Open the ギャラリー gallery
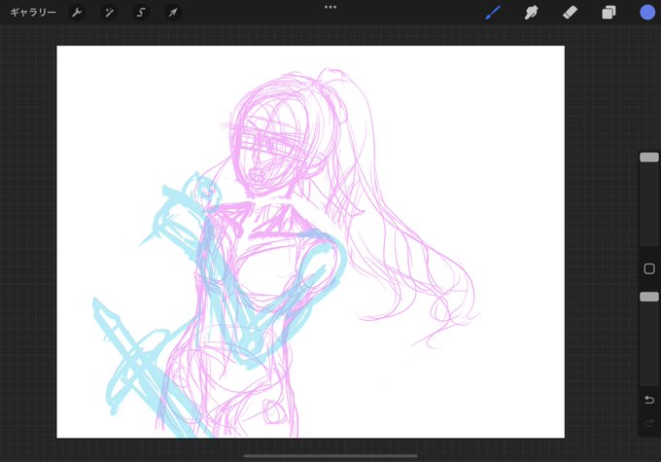 (x=33, y=13)
